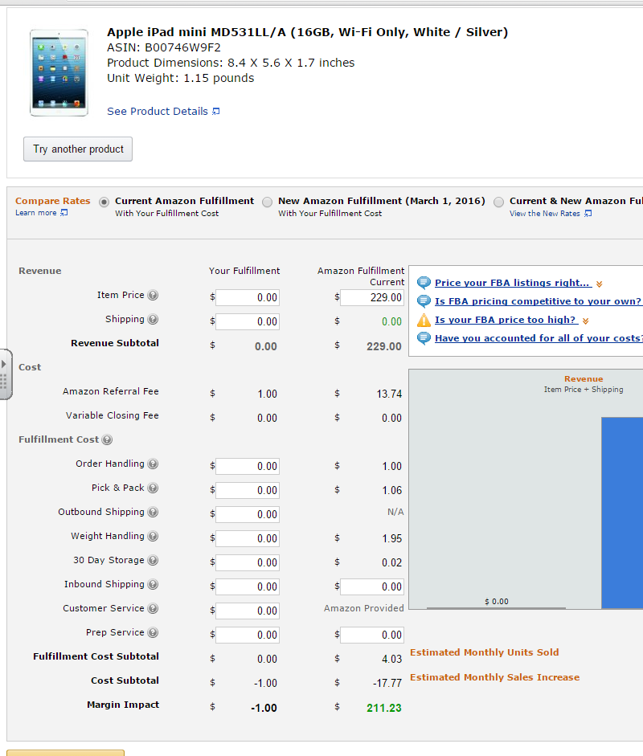Click Amazon Referral Fee value 13.74
Screen dimensions: 643x756
click(x=389, y=394)
